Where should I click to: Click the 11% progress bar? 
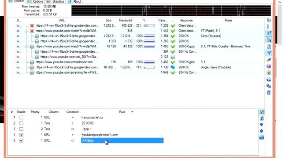click(x=149, y=68)
